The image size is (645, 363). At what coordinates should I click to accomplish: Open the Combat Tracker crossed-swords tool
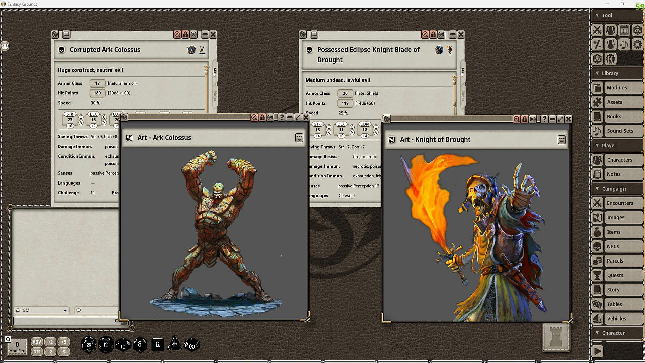[597, 30]
